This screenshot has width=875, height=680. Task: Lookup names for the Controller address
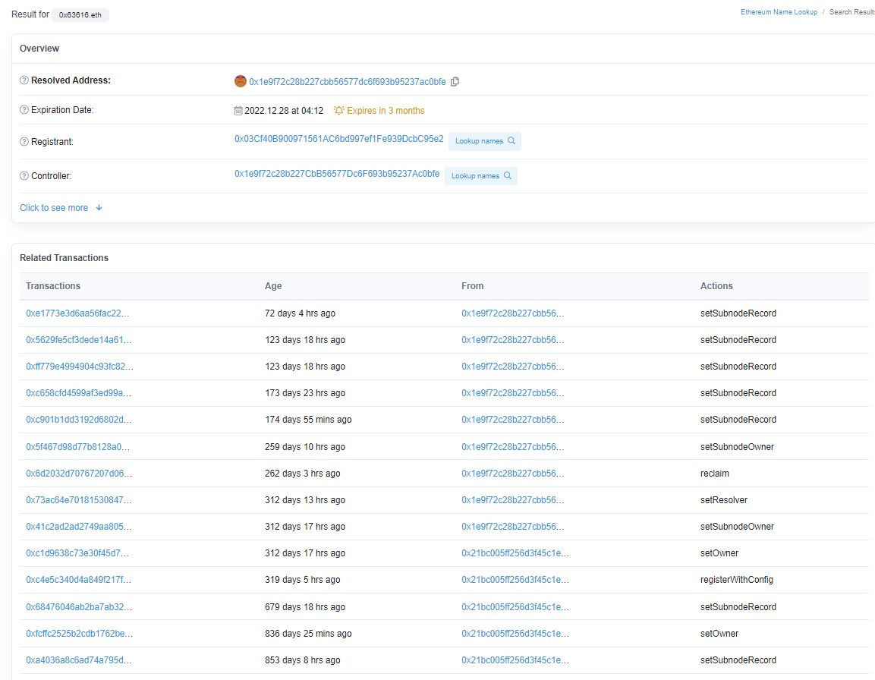tap(480, 176)
